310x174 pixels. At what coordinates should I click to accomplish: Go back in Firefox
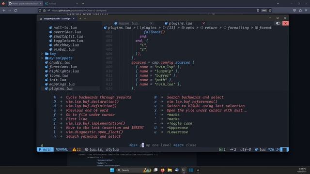click(x=4, y=10)
